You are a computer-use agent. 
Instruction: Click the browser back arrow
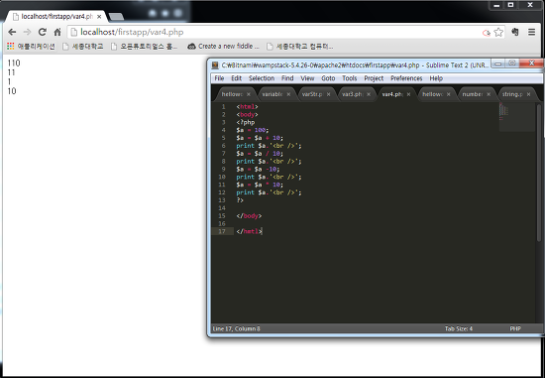pyautogui.click(x=12, y=32)
